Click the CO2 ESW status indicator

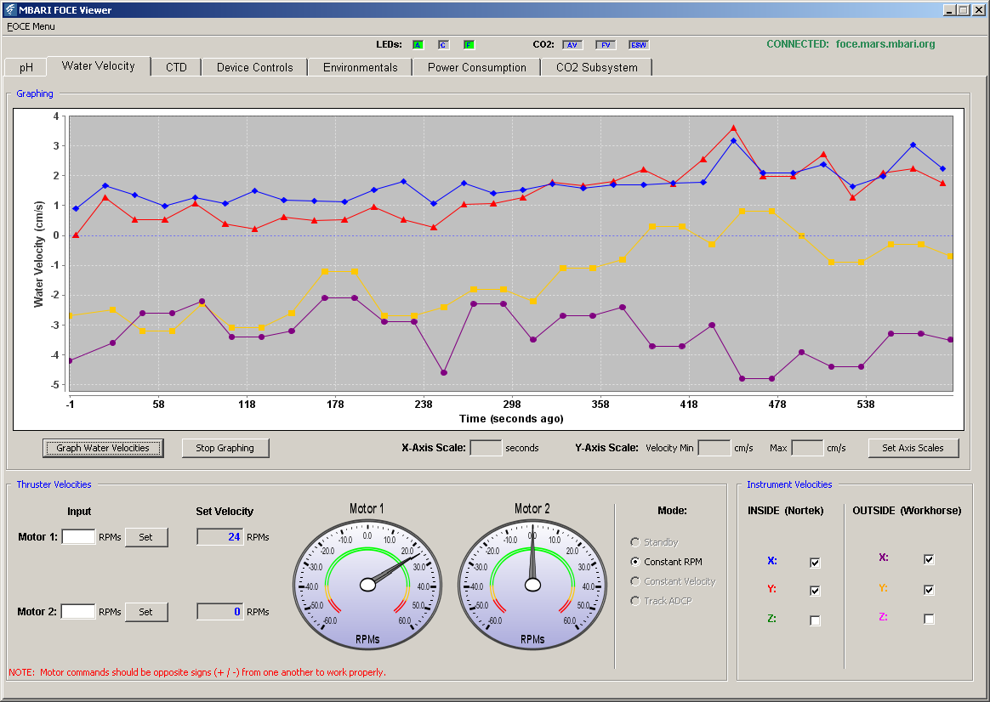click(x=639, y=45)
